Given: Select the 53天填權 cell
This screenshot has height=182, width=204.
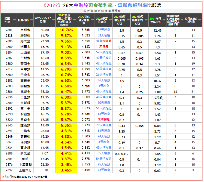Looking at the screenshot, I should tap(104, 35).
